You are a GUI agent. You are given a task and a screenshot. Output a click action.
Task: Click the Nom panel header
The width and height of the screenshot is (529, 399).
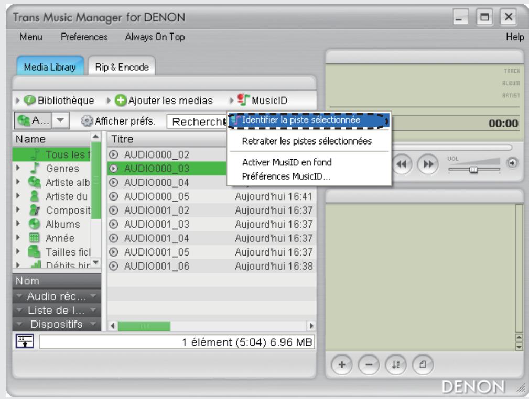[56, 281]
